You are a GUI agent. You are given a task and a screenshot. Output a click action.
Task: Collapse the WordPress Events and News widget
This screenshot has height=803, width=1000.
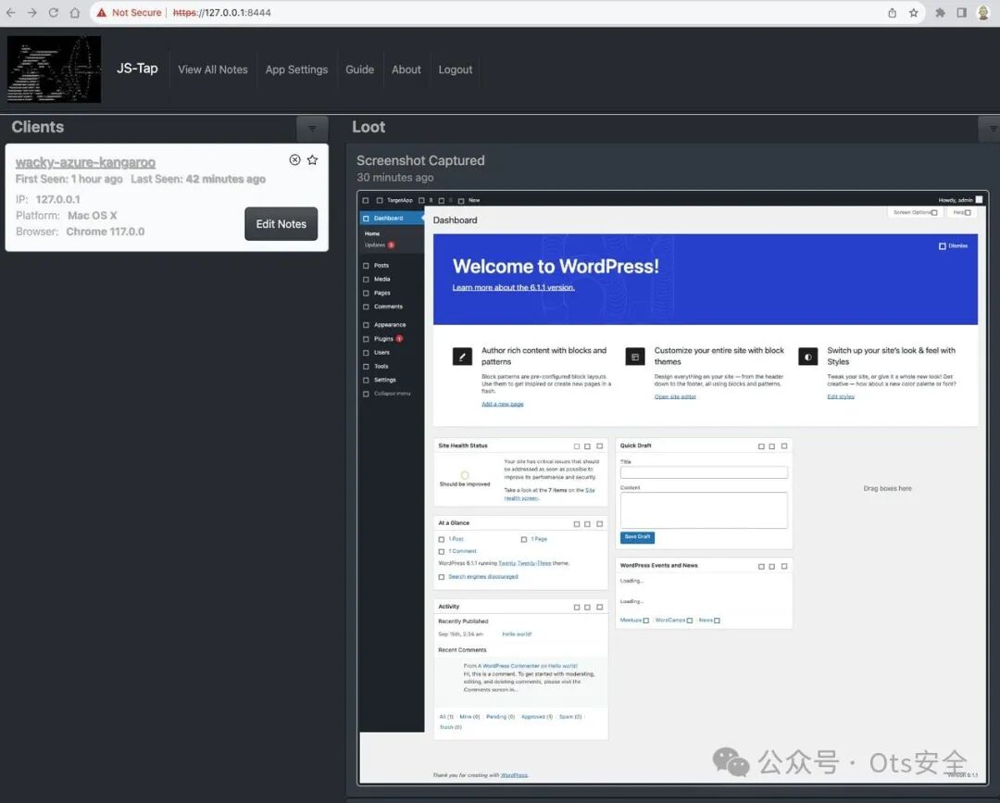pyautogui.click(x=784, y=567)
